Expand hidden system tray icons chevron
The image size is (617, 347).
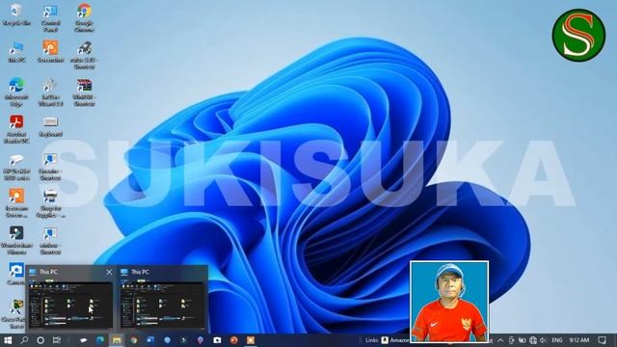500,340
